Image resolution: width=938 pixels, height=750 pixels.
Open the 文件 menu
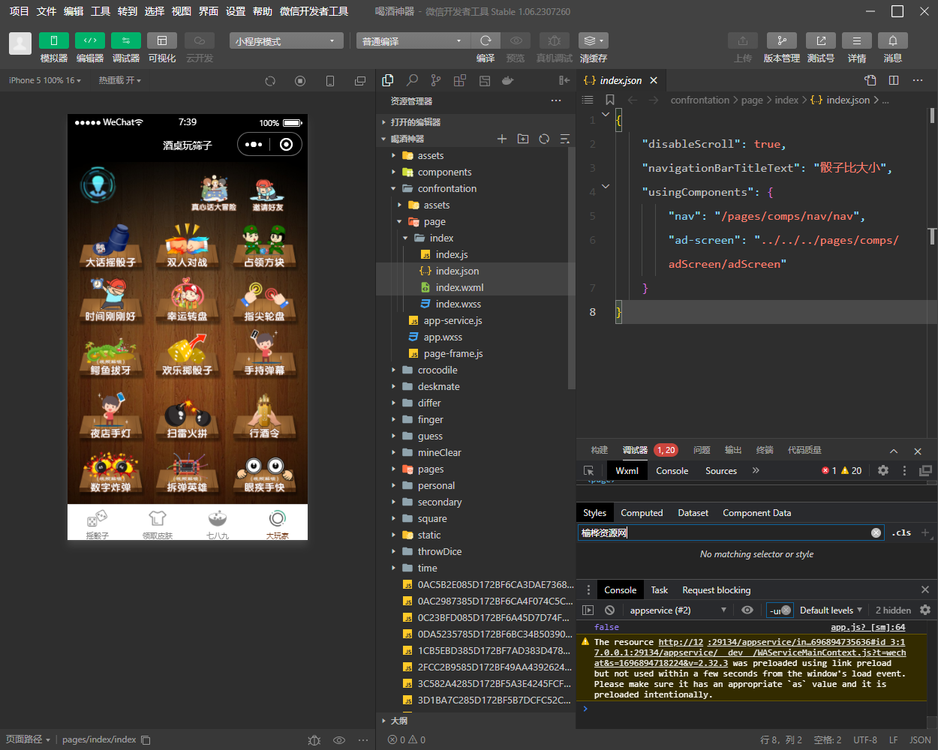(x=47, y=11)
